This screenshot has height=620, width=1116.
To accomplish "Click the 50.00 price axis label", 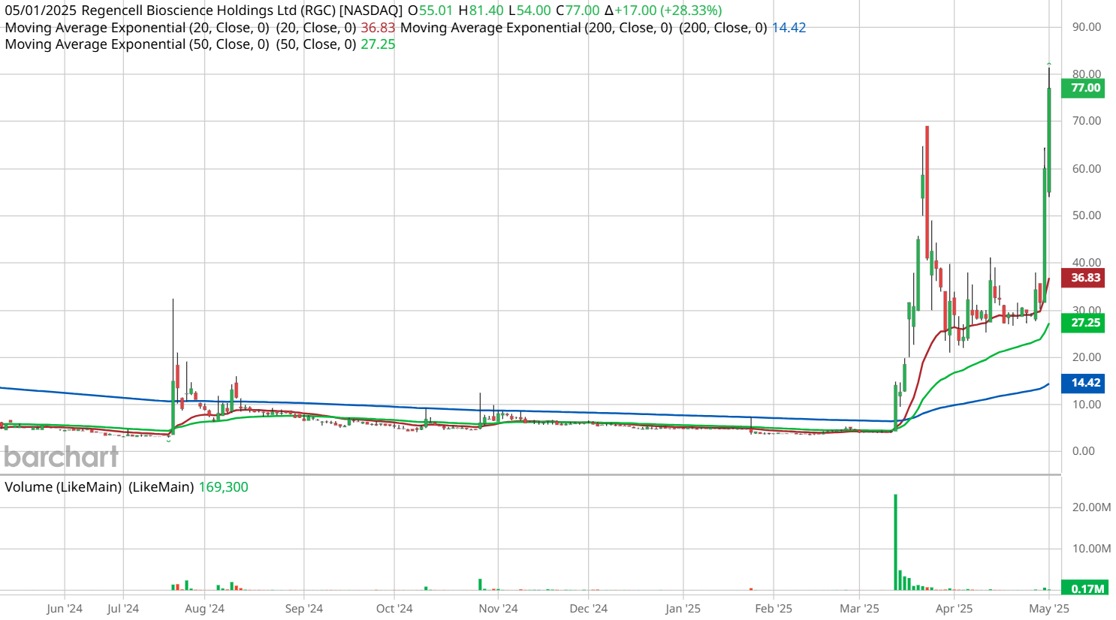I will [1086, 215].
